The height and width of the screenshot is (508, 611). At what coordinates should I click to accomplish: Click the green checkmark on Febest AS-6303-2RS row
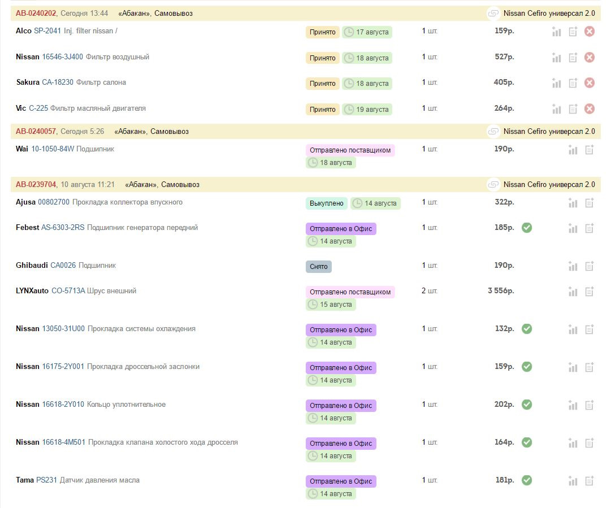tap(526, 228)
